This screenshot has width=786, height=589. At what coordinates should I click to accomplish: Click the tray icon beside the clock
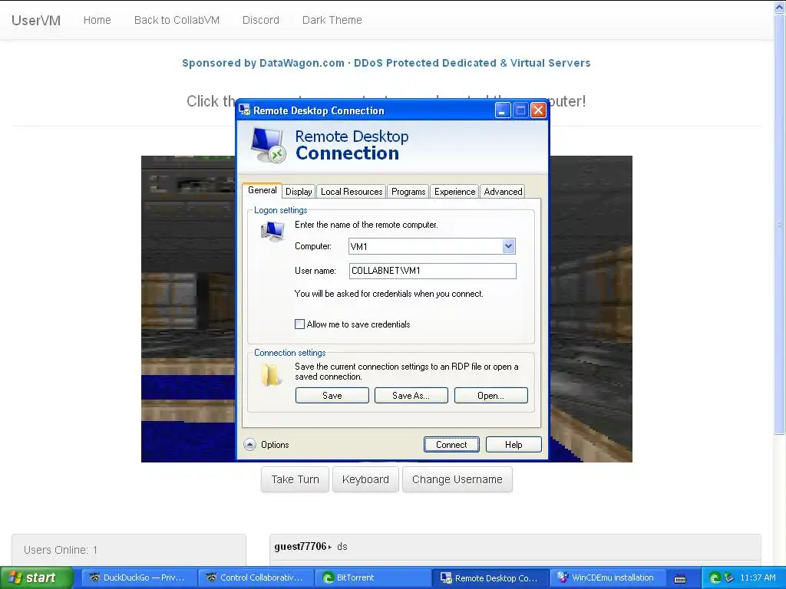pyautogui.click(x=729, y=578)
